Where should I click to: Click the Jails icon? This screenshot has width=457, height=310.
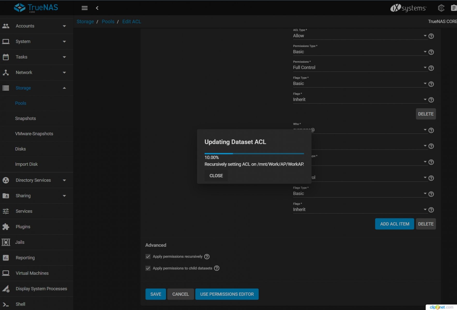6,242
